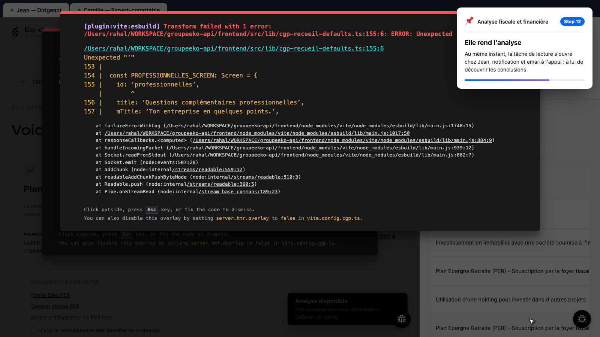
Task: Click 'vite.config.cgp.ts' in the front overlay
Action: click(333, 218)
